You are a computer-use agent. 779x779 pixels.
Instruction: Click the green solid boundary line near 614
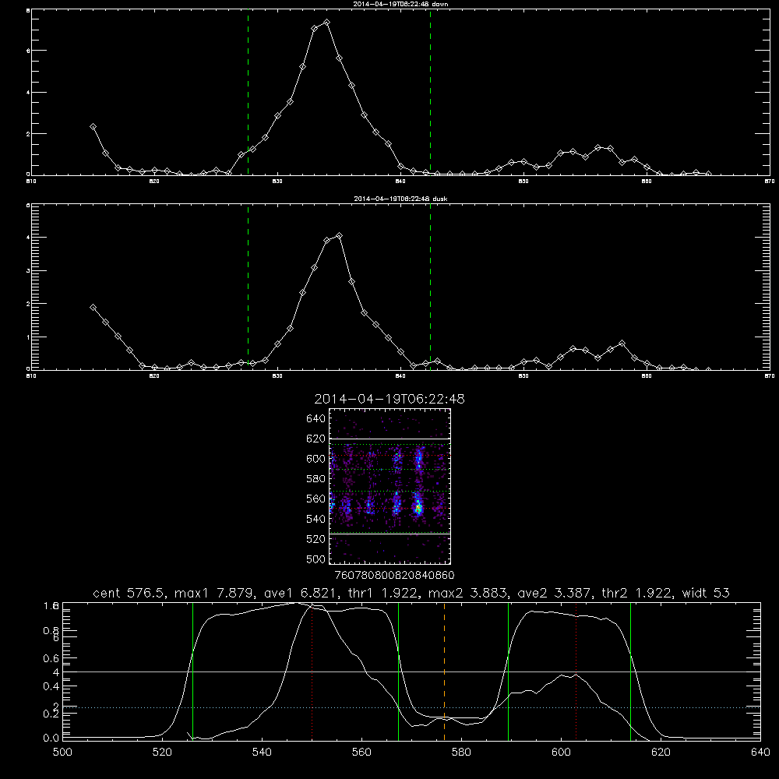tap(630, 671)
